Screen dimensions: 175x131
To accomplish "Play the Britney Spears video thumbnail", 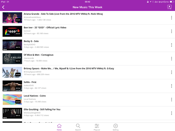I will (12, 72).
